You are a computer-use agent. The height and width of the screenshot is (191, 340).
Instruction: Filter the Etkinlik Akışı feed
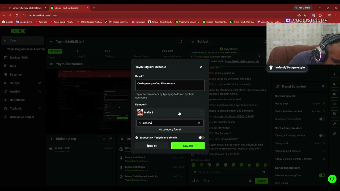click(x=104, y=139)
